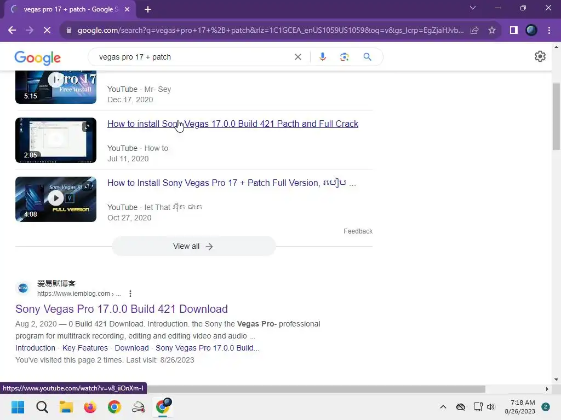Select the vegas pro 17 + patch tab

click(x=70, y=9)
